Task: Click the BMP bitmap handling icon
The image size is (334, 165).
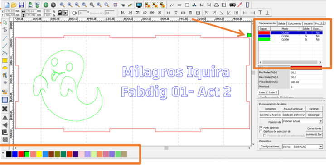Action: [179, 5]
